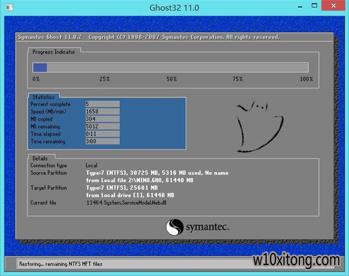Click target text 'Type:7 [NTFS], 25601 MB'

122,187
